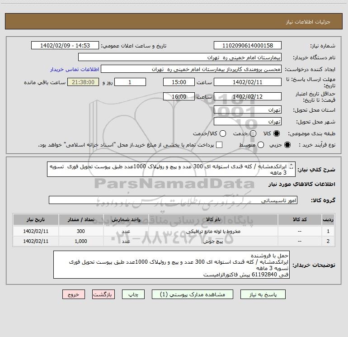Click the remaining time 21:38:00 field
The width and height of the screenshot is (348, 337).
pyautogui.click(x=83, y=82)
